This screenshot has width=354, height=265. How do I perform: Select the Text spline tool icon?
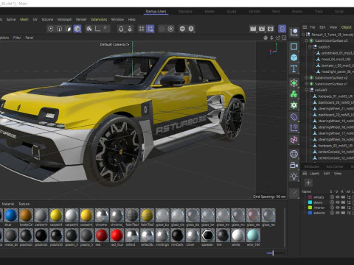(x=294, y=69)
